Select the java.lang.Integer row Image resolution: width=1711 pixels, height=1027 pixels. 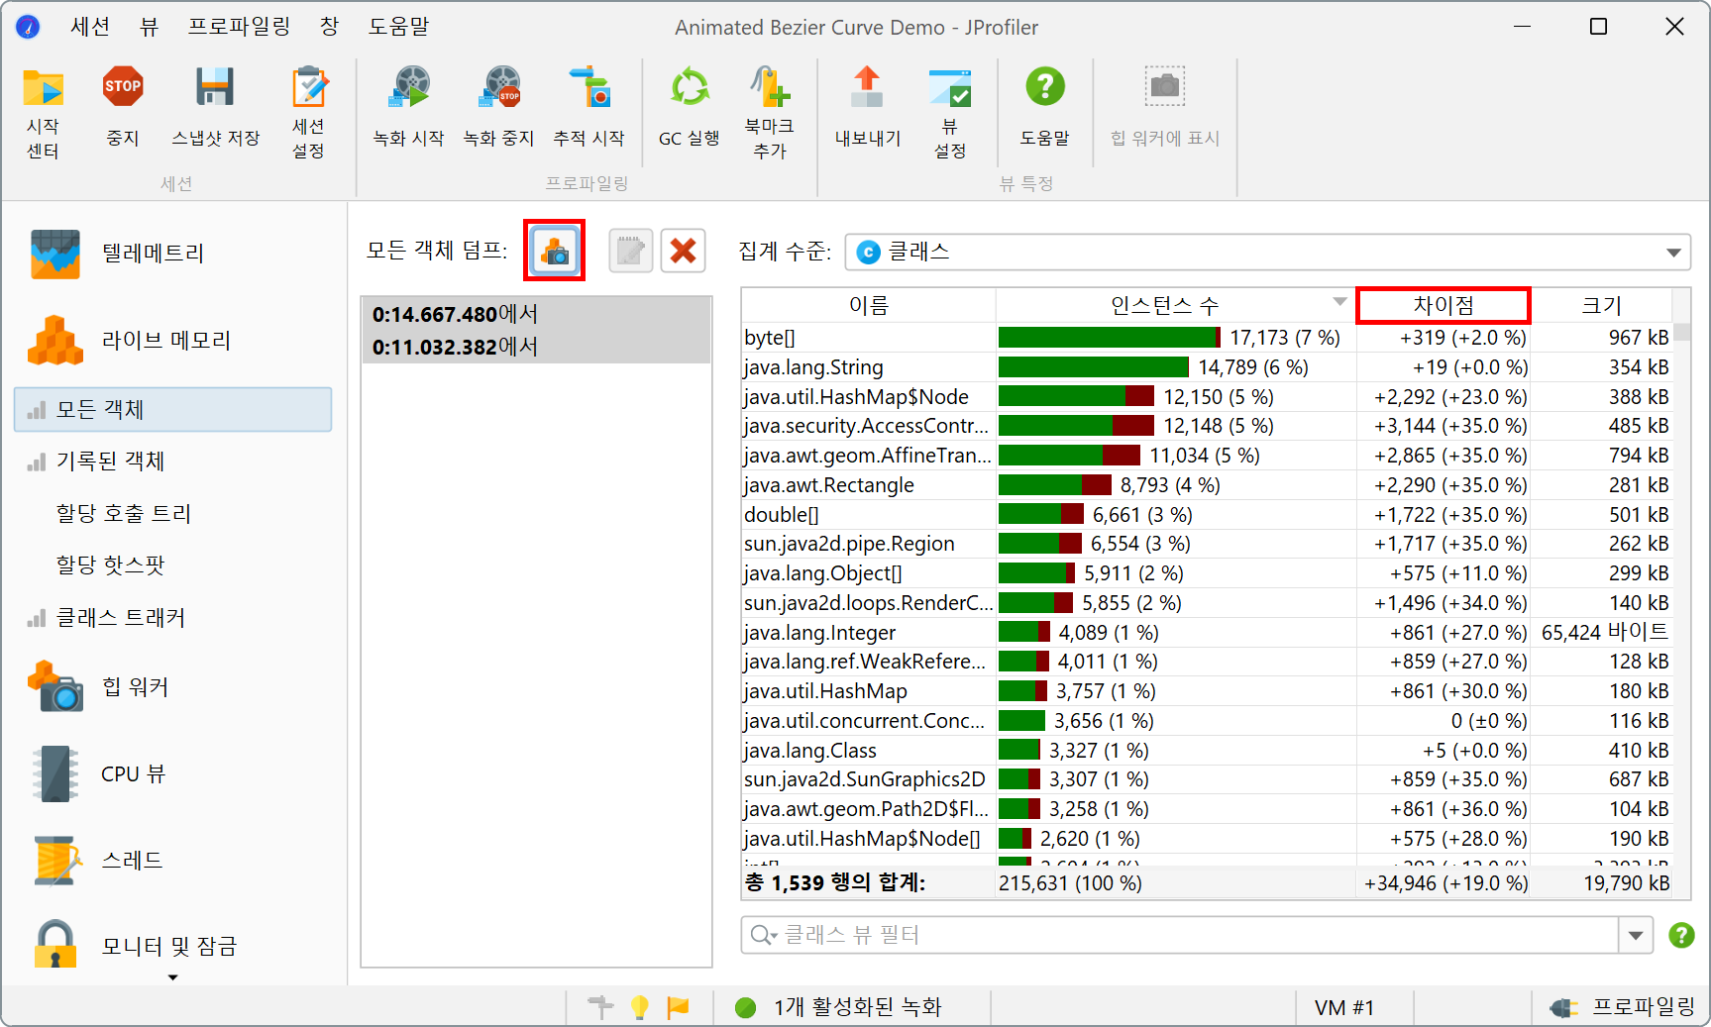pos(1207,632)
